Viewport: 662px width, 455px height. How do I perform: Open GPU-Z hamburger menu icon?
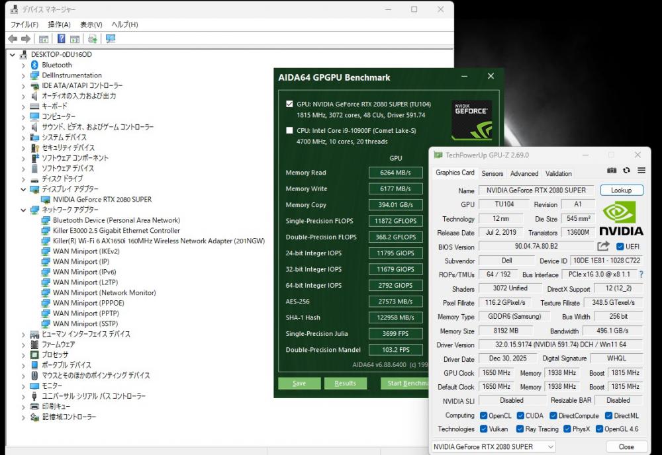[x=641, y=171]
